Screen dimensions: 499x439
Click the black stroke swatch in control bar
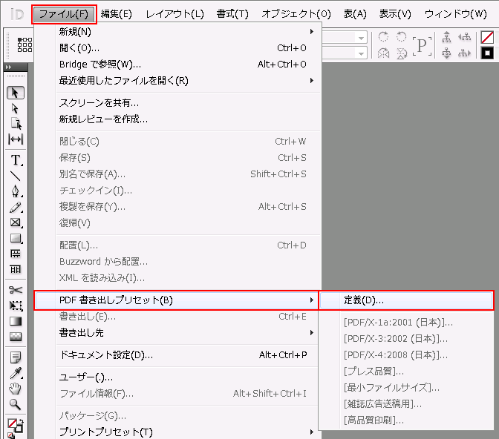coord(487,53)
